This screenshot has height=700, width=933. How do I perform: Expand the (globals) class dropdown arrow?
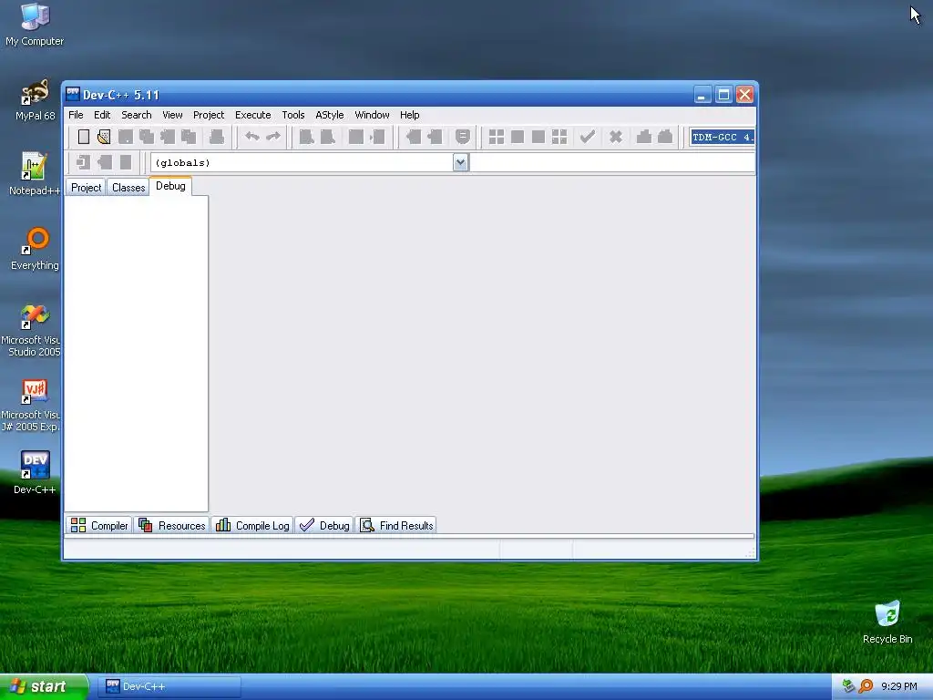(460, 162)
